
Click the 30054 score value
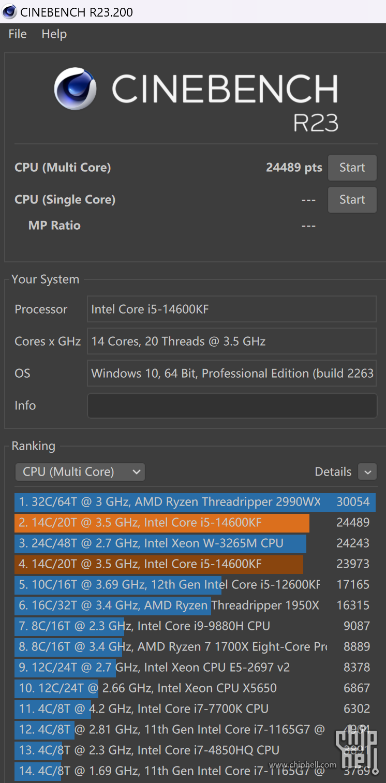[x=353, y=502]
